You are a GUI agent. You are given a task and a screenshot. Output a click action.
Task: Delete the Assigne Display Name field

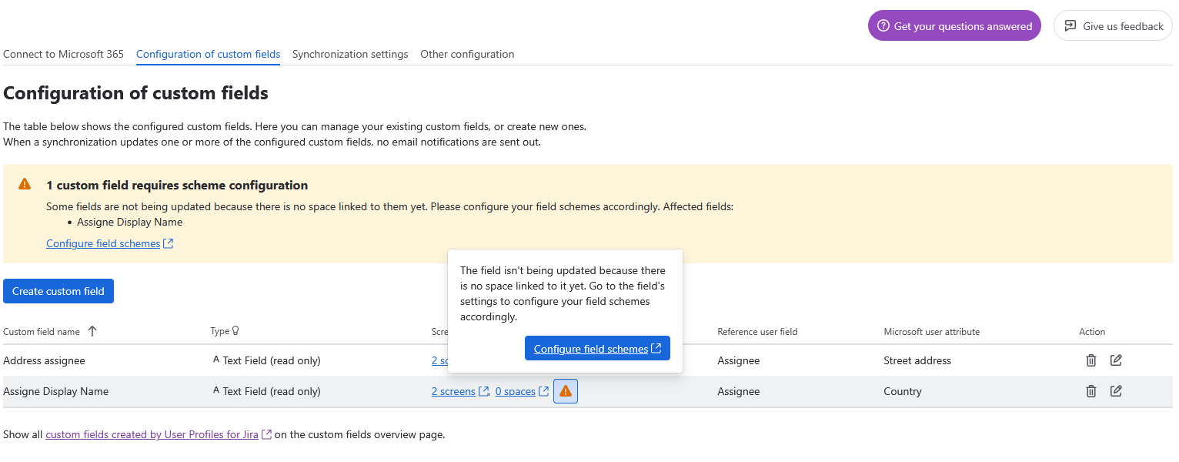[x=1090, y=391]
